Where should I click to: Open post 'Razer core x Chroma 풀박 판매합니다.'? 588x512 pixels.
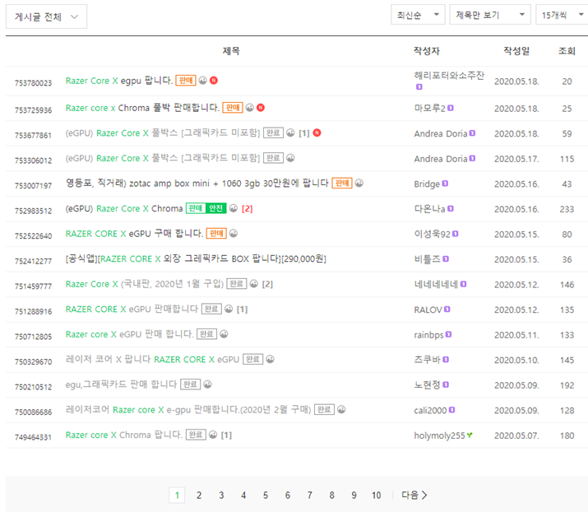(x=142, y=108)
